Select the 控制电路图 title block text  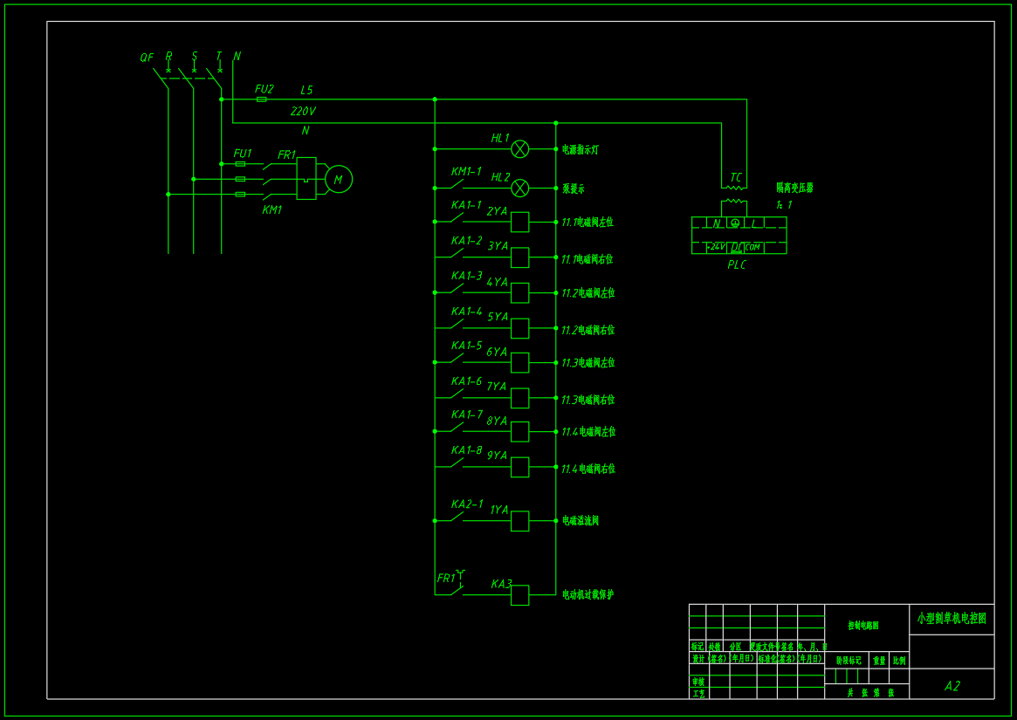click(863, 625)
